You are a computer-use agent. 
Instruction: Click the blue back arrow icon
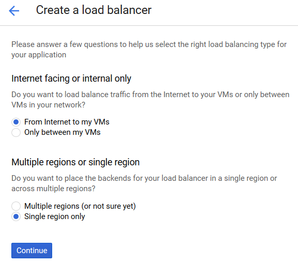[14, 10]
